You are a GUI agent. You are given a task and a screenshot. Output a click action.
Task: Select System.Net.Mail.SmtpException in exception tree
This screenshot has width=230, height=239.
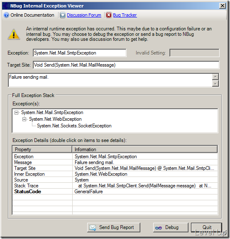52,112
